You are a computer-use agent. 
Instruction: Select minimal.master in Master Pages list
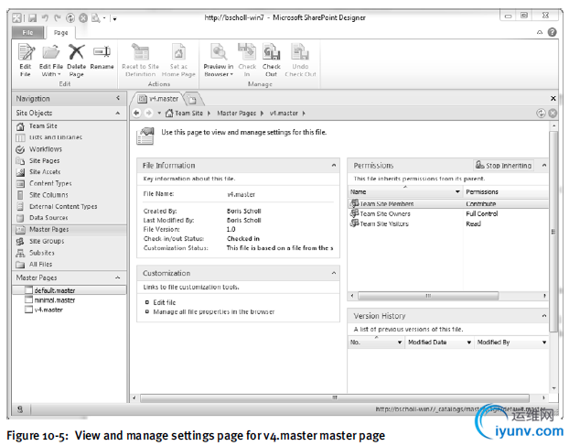pyautogui.click(x=57, y=299)
